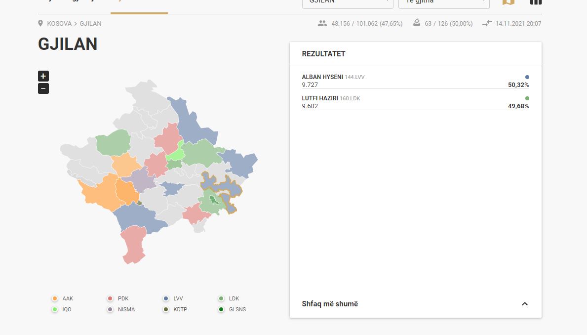Select candidate LUTFI HAZIRI's name

[x=320, y=98]
